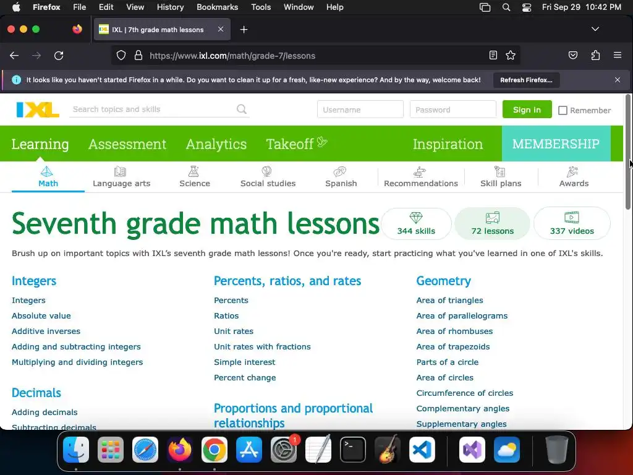Open the Awards section

click(x=574, y=177)
